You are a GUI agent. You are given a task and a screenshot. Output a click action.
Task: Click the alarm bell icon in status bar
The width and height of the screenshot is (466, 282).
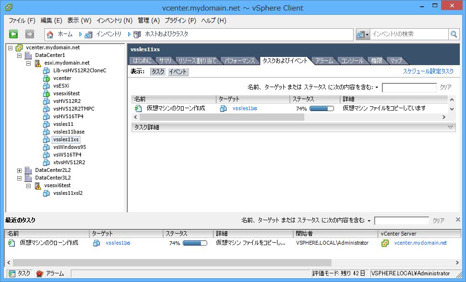tap(40, 274)
